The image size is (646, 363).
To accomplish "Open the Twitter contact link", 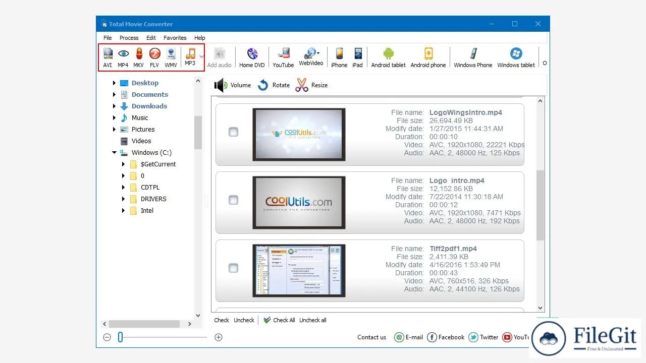I will 483,337.
